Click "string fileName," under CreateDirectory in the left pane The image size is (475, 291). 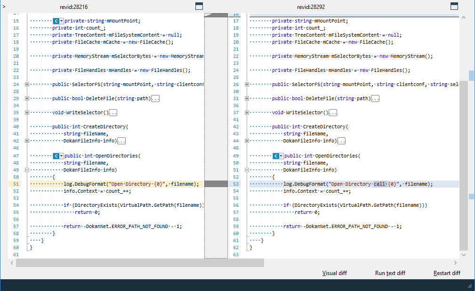pyautogui.click(x=86, y=134)
